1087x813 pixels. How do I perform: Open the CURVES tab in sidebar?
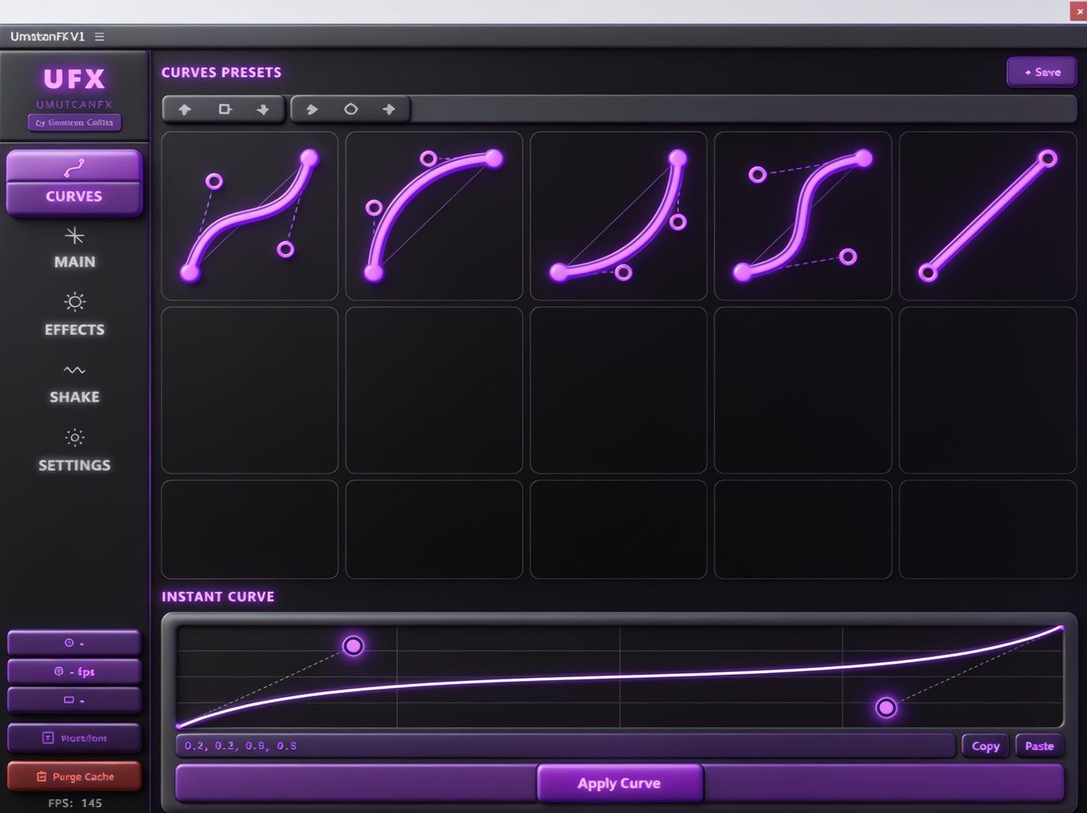tap(74, 183)
